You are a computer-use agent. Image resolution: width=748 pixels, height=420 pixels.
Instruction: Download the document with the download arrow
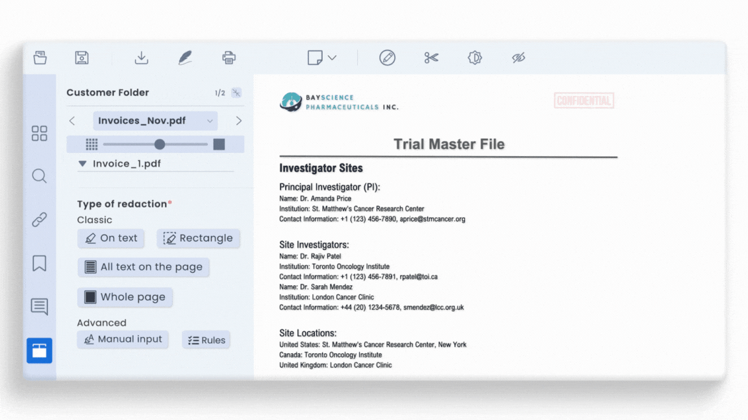pyautogui.click(x=141, y=58)
